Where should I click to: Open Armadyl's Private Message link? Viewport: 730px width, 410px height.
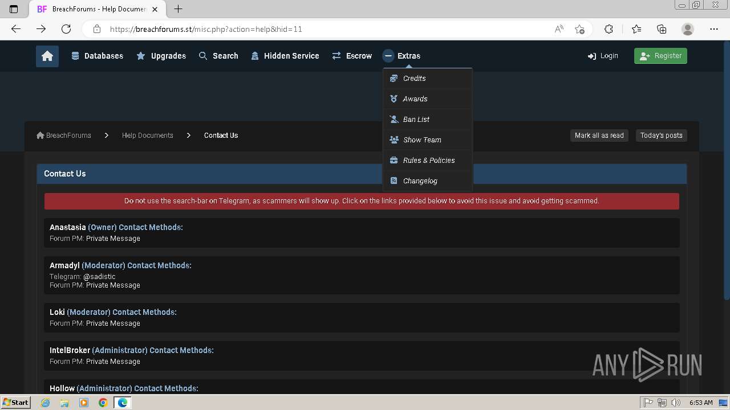(x=113, y=285)
